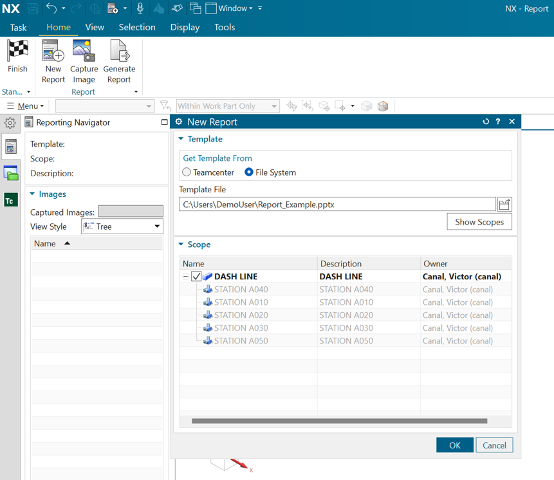Click the Capture Image icon

pos(84,51)
